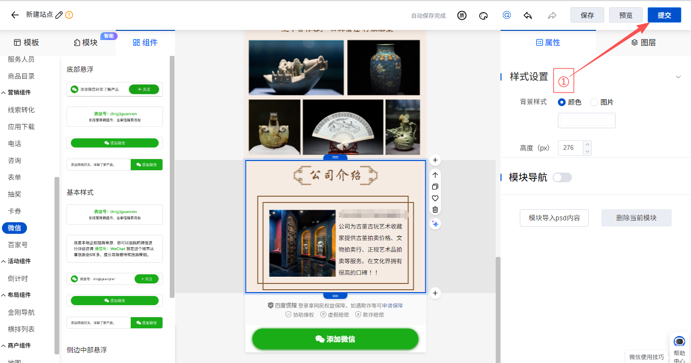Delete the module with trash icon
691x363 pixels.
(x=435, y=210)
